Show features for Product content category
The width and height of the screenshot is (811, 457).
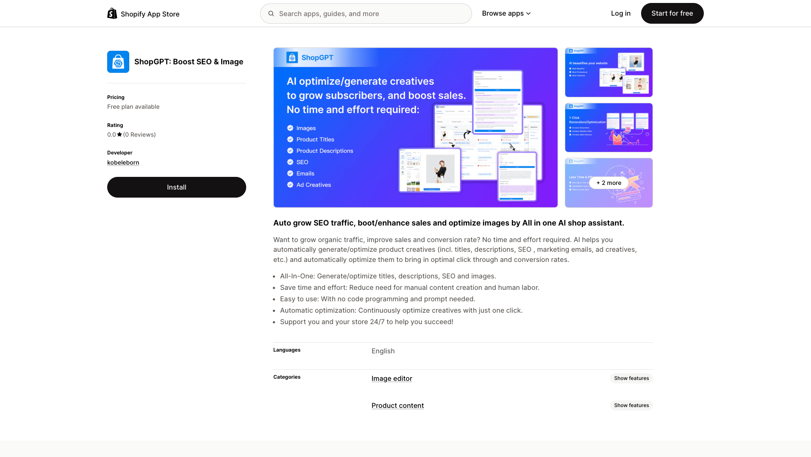click(x=631, y=405)
